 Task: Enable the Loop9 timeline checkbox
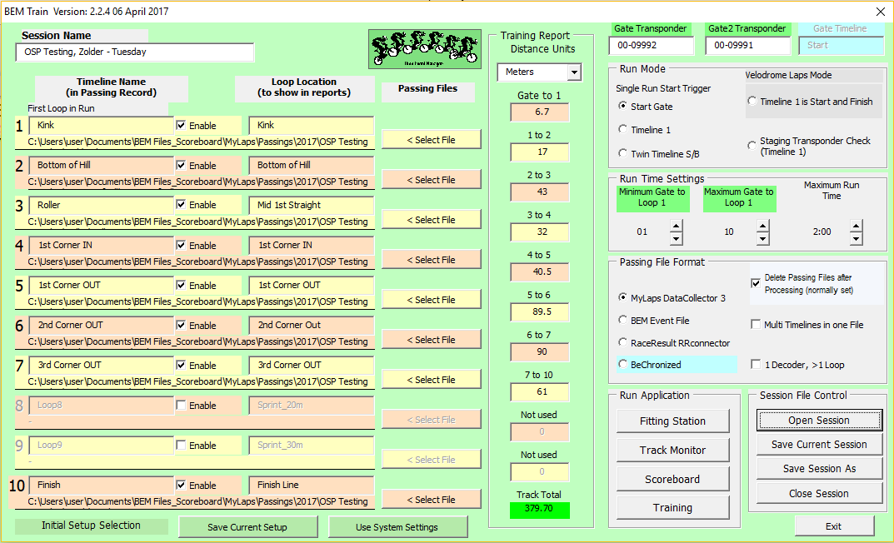click(x=181, y=445)
